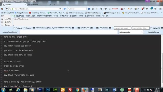Open the Disabled add-on toolbar label
The image size is (163, 92).
tap(115, 9)
